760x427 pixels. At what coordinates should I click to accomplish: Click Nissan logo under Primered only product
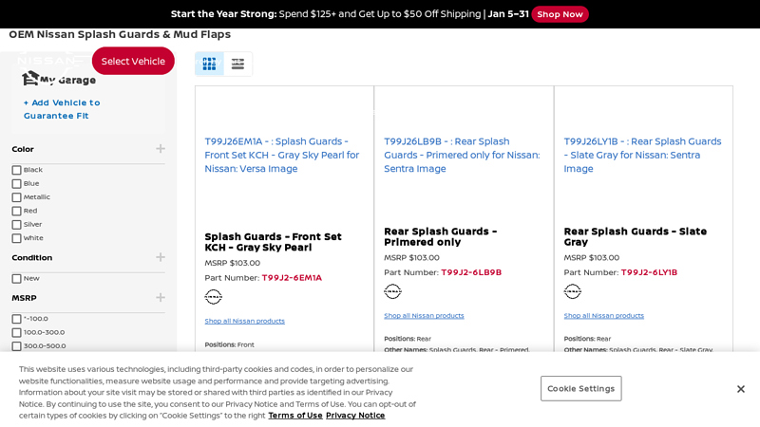click(392, 291)
